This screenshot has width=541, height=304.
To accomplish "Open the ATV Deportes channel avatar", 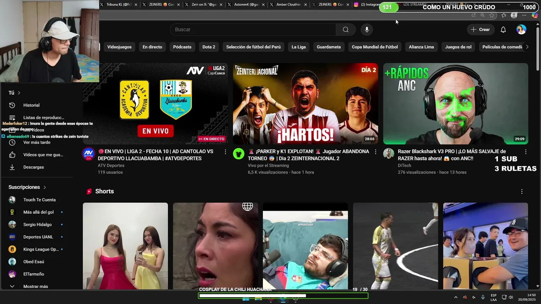I will pos(88,153).
